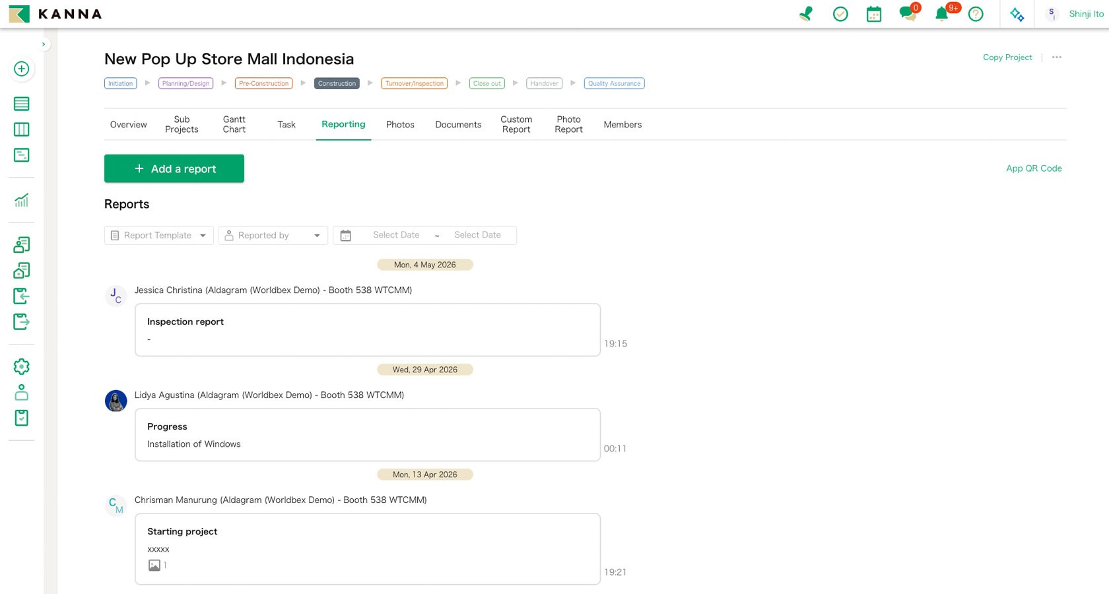Switch to the Gantt Chart tab
1109x594 pixels.
[x=234, y=125]
